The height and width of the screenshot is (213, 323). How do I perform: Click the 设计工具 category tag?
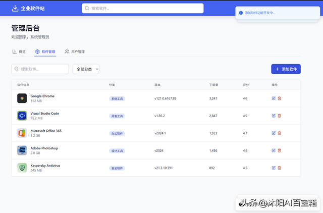coord(117,151)
